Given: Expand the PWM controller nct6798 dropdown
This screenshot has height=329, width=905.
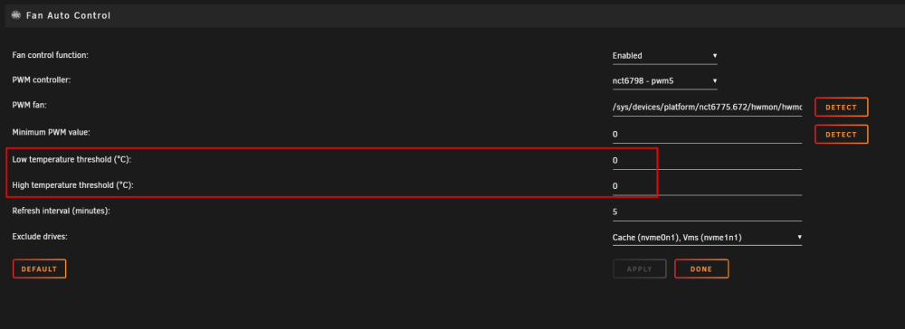Looking at the screenshot, I should point(665,81).
